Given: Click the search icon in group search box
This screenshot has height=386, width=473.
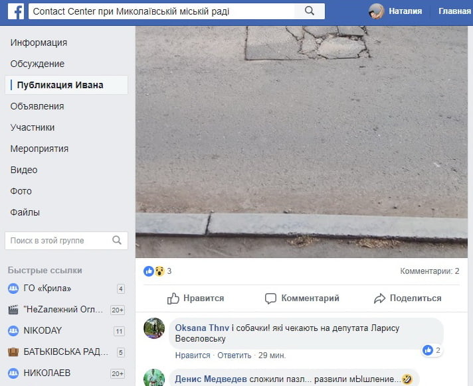Looking at the screenshot, I should point(117,240).
